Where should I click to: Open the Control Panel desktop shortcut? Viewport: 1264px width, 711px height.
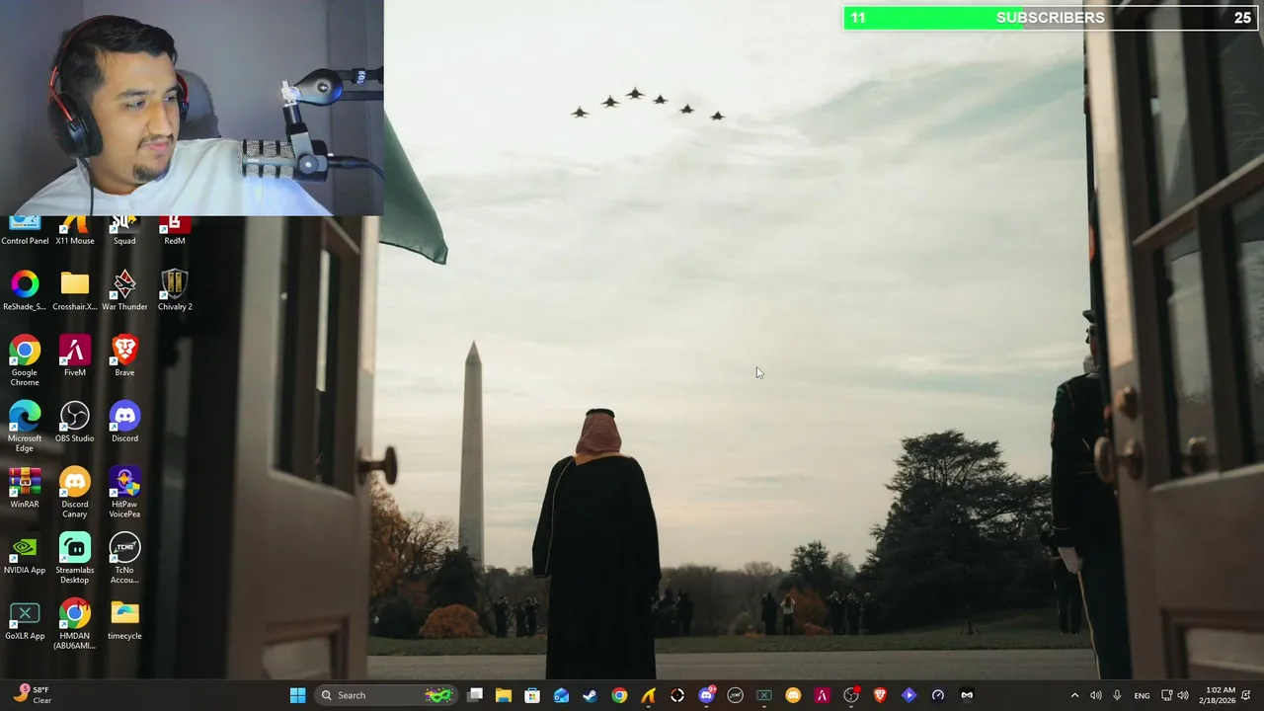click(25, 231)
